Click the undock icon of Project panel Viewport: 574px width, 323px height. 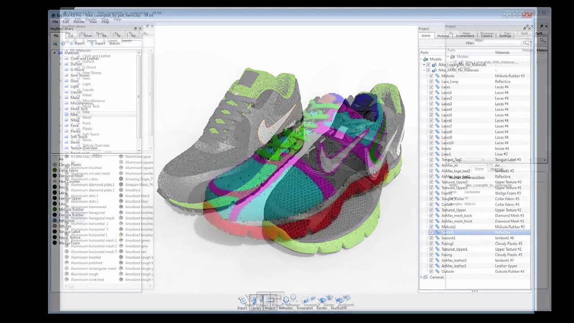point(524,29)
